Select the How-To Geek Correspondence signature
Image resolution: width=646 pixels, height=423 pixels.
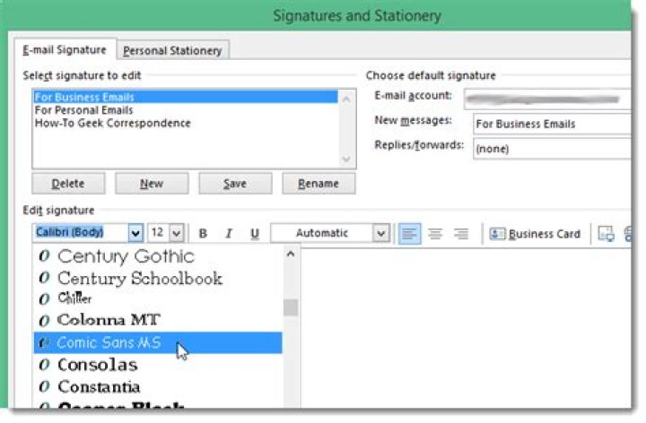186,123
